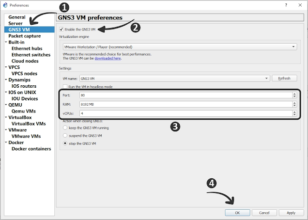Select suspend the GNS3 VM option
The height and width of the screenshot is (220, 308).
(65, 136)
